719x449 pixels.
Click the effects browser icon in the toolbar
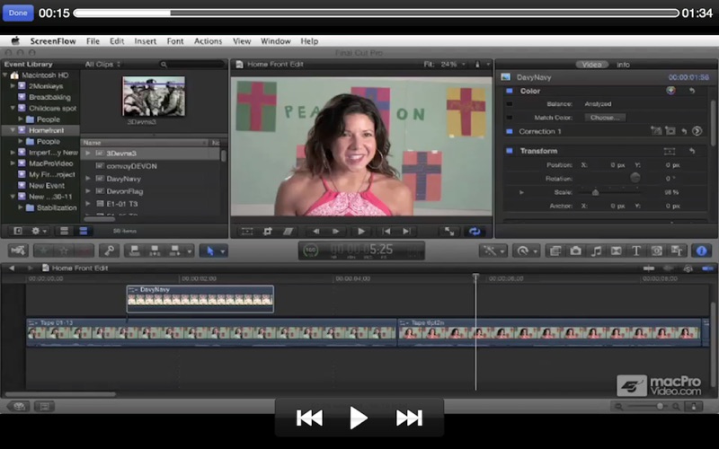pos(555,251)
